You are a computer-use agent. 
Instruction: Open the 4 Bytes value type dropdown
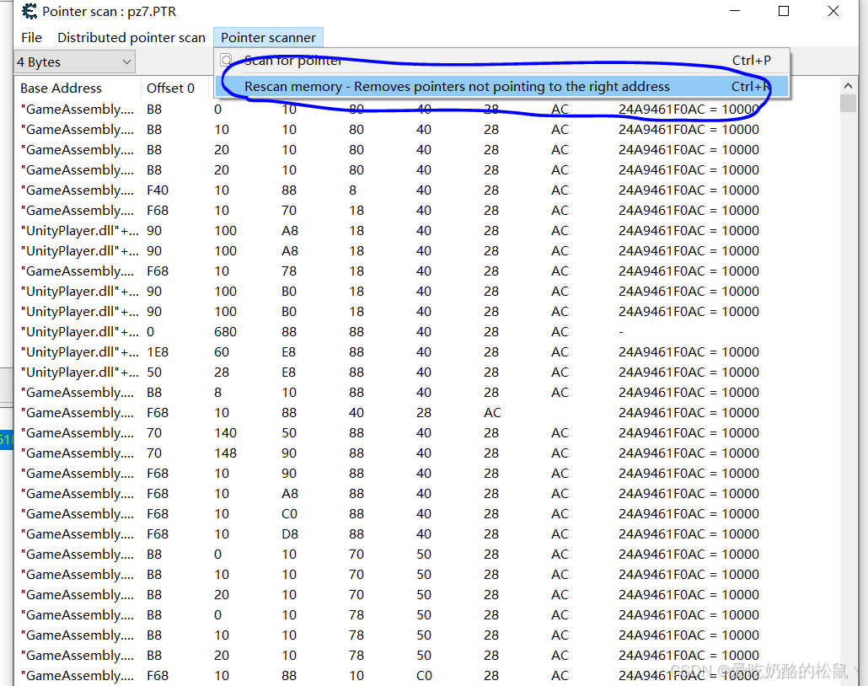[x=75, y=62]
